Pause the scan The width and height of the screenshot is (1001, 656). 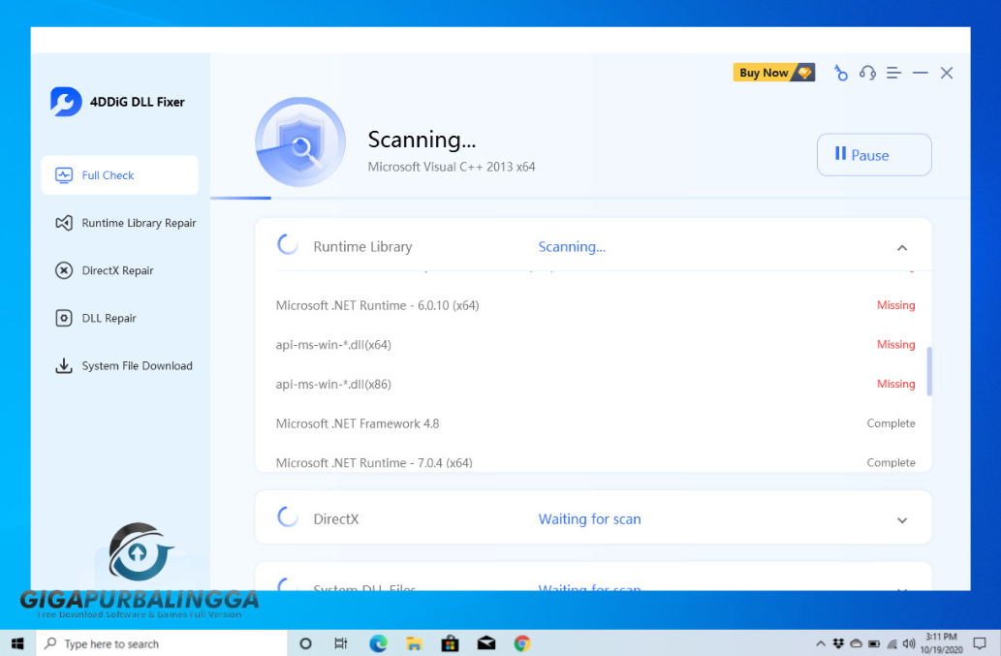tap(873, 155)
